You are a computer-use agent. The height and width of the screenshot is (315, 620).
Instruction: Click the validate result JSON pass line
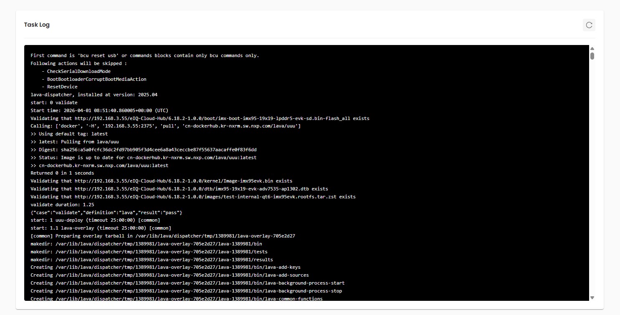(x=106, y=212)
